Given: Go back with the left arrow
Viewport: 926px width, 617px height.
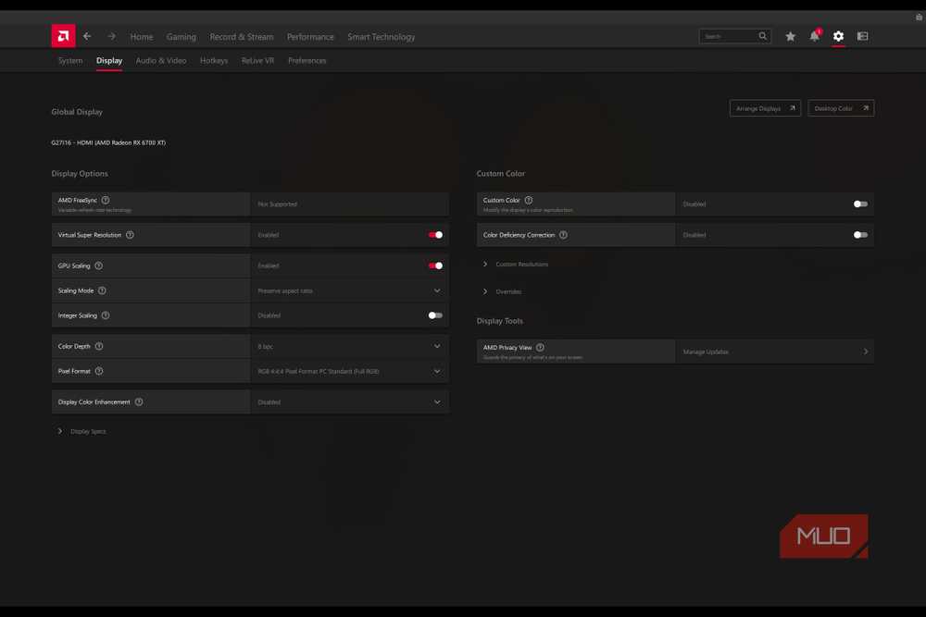Looking at the screenshot, I should coord(87,37).
